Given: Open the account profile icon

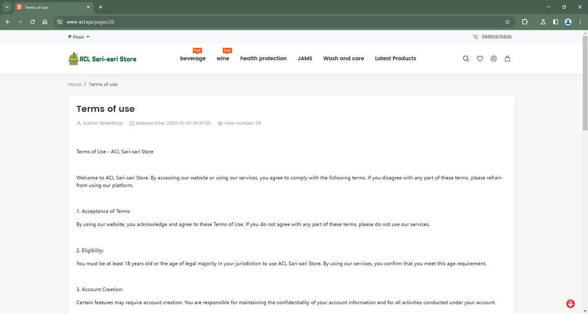Looking at the screenshot, I should click(493, 58).
